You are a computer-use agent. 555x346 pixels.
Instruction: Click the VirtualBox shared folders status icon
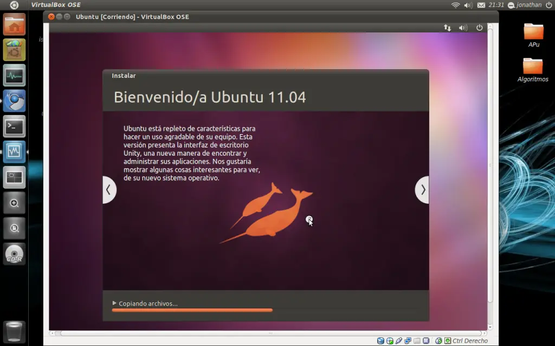pyautogui.click(x=417, y=341)
